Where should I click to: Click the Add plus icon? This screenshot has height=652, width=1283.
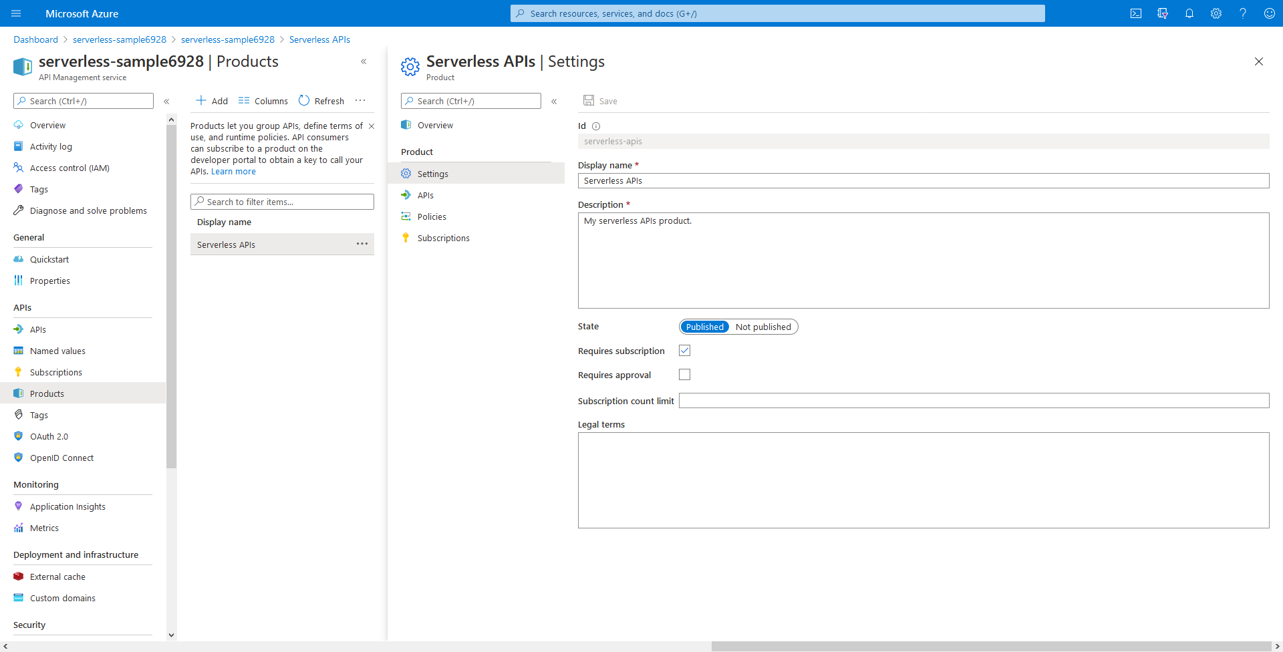point(200,100)
